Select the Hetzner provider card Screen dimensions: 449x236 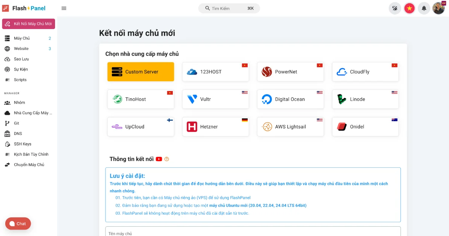coord(215,126)
